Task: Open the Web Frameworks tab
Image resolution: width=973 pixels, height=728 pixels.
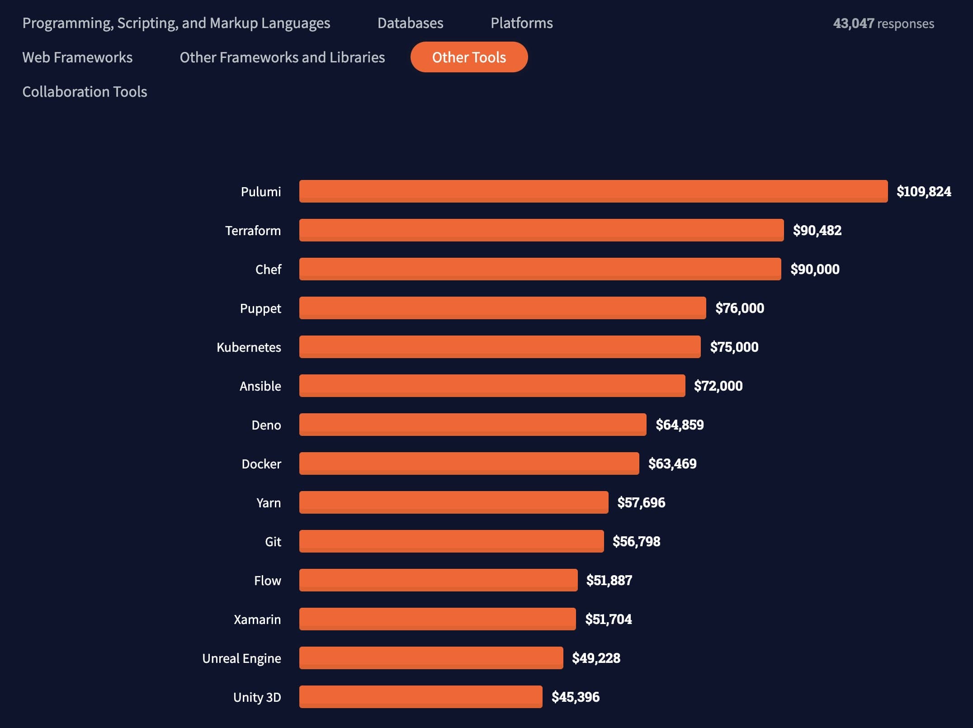Action: coord(77,57)
